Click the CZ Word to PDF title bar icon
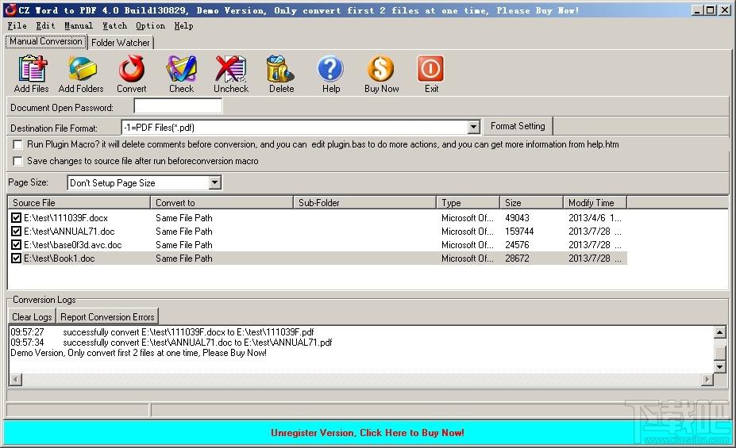Viewport: 736px width, 448px height. tap(10, 10)
